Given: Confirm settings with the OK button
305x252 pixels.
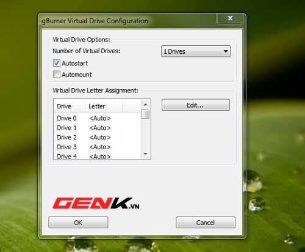Looking at the screenshot, I should [x=78, y=223].
